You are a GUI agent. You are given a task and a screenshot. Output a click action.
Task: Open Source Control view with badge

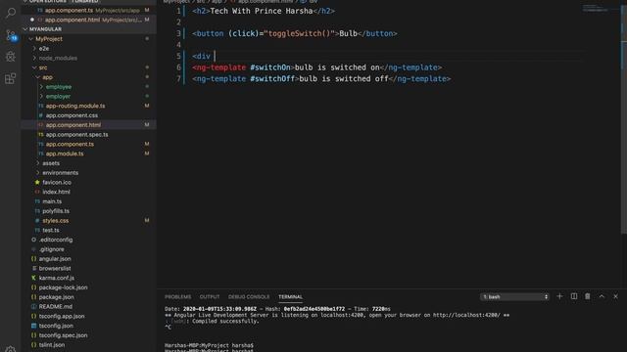pos(11,35)
